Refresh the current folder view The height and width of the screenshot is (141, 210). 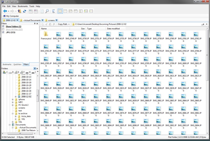[24, 11]
